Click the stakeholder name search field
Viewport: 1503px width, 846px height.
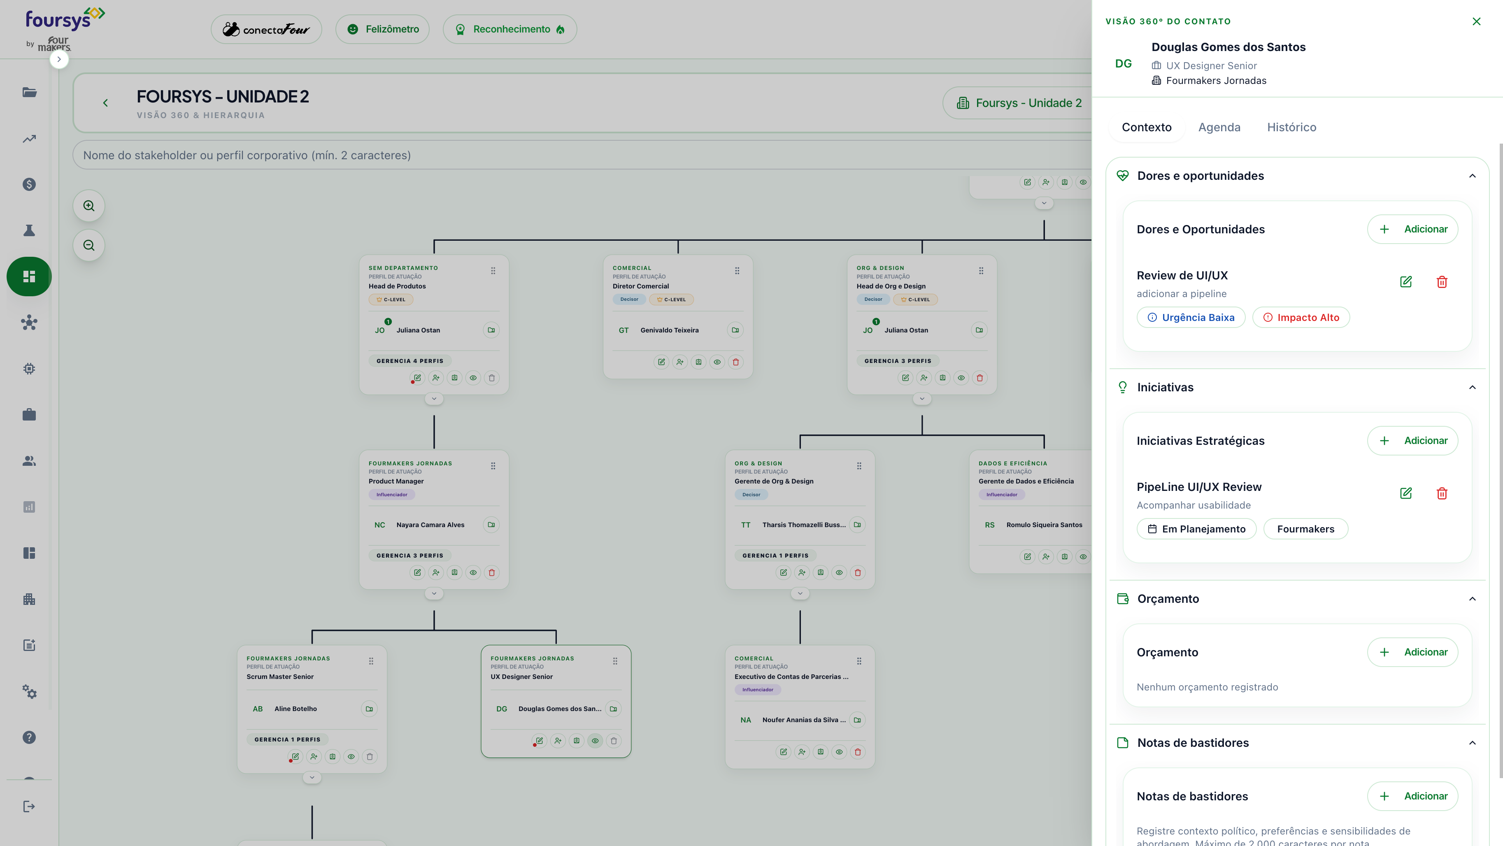(582, 155)
